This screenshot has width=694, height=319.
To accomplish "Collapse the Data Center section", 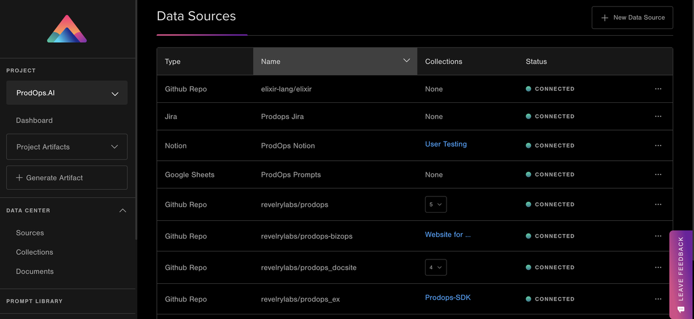I will 123,210.
